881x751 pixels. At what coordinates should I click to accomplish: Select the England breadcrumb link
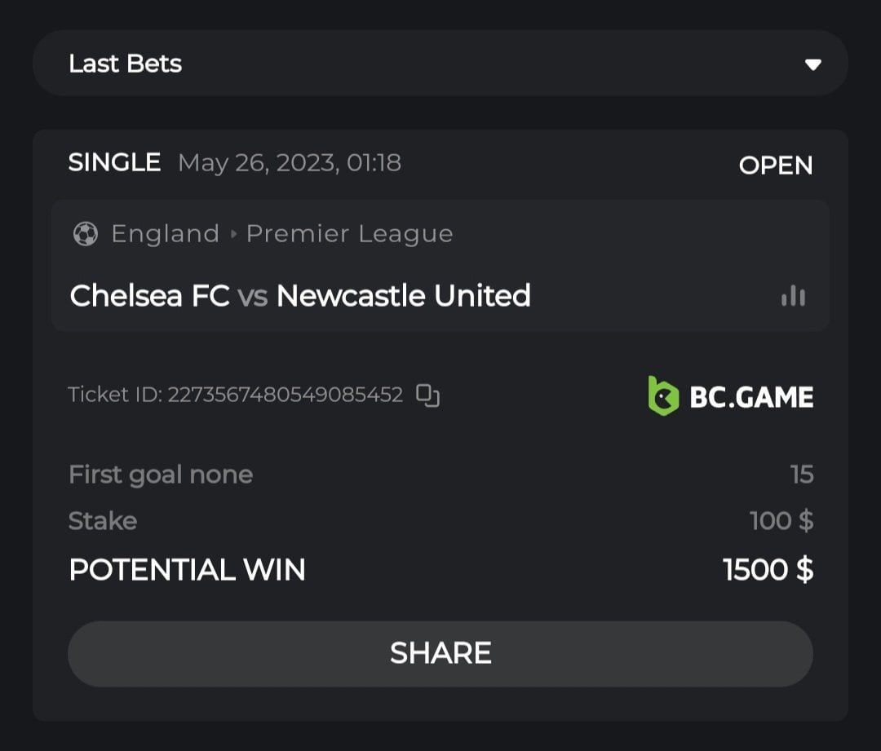165,234
